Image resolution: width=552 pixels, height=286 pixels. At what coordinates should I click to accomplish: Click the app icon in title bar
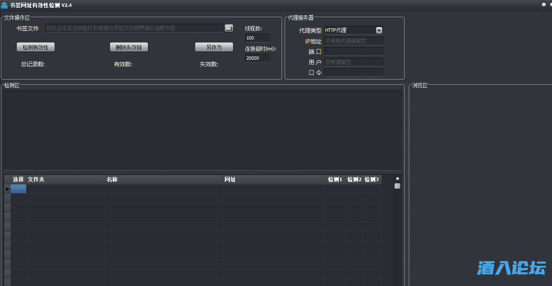(x=5, y=5)
